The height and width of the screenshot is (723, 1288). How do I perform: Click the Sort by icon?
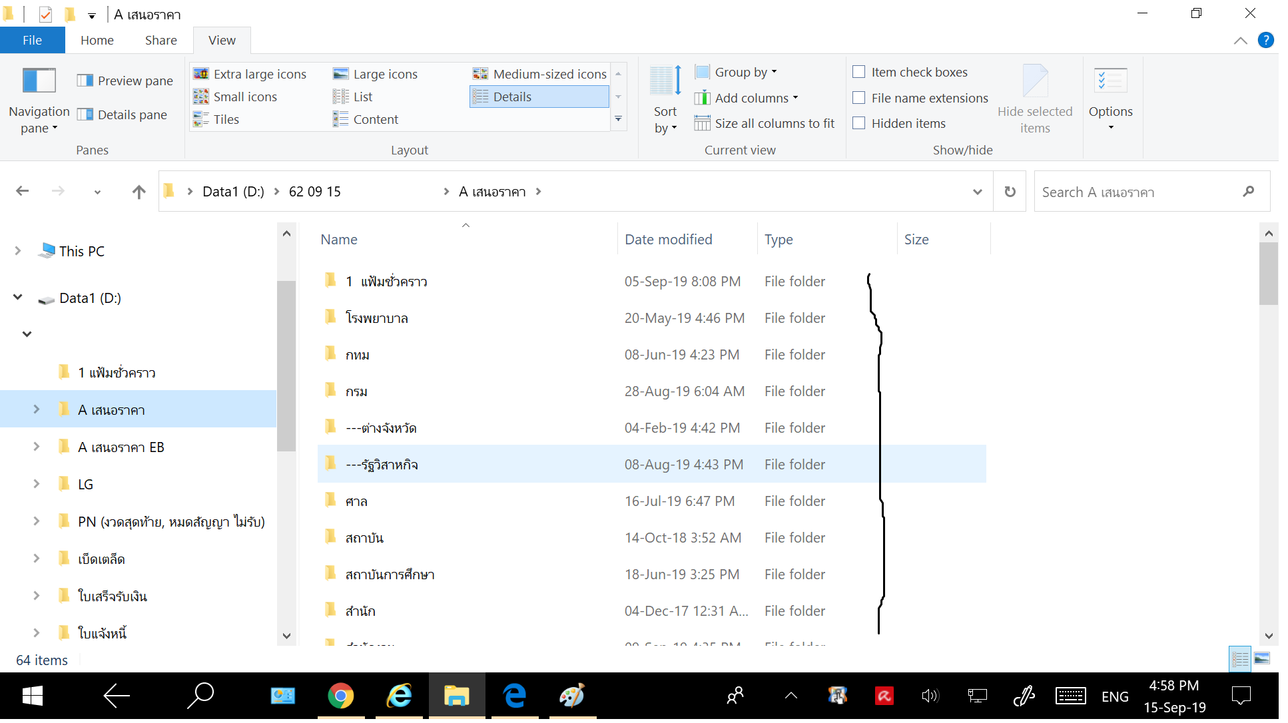[x=665, y=81]
